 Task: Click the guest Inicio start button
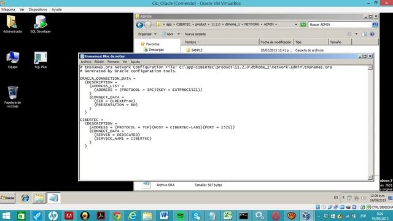tap(7, 198)
